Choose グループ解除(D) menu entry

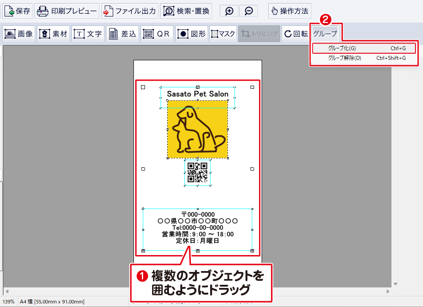click(x=364, y=58)
